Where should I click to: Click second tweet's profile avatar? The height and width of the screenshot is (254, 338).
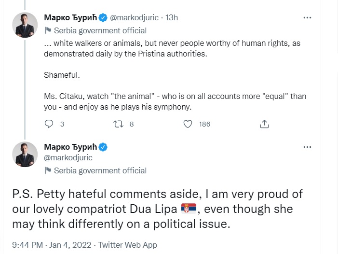tap(25, 154)
